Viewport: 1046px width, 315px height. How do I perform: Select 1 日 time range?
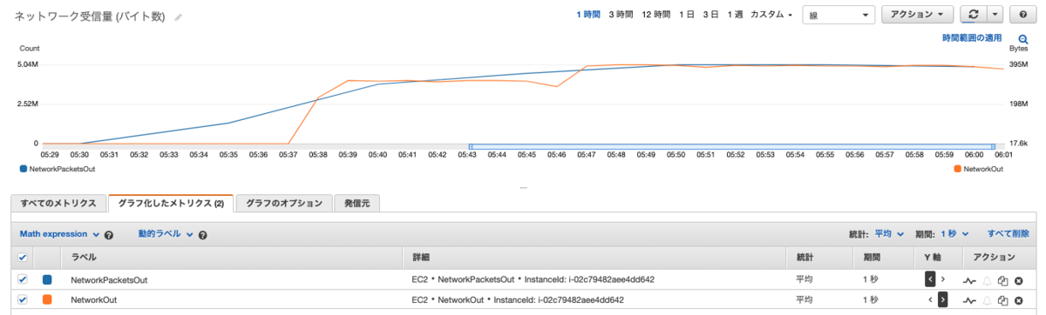(687, 15)
